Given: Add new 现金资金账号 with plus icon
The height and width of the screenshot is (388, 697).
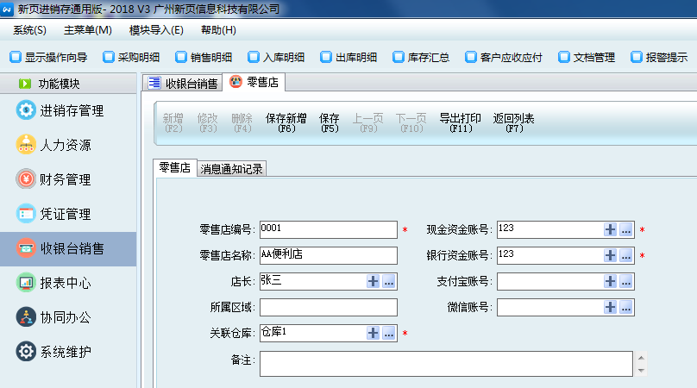Looking at the screenshot, I should tap(611, 229).
